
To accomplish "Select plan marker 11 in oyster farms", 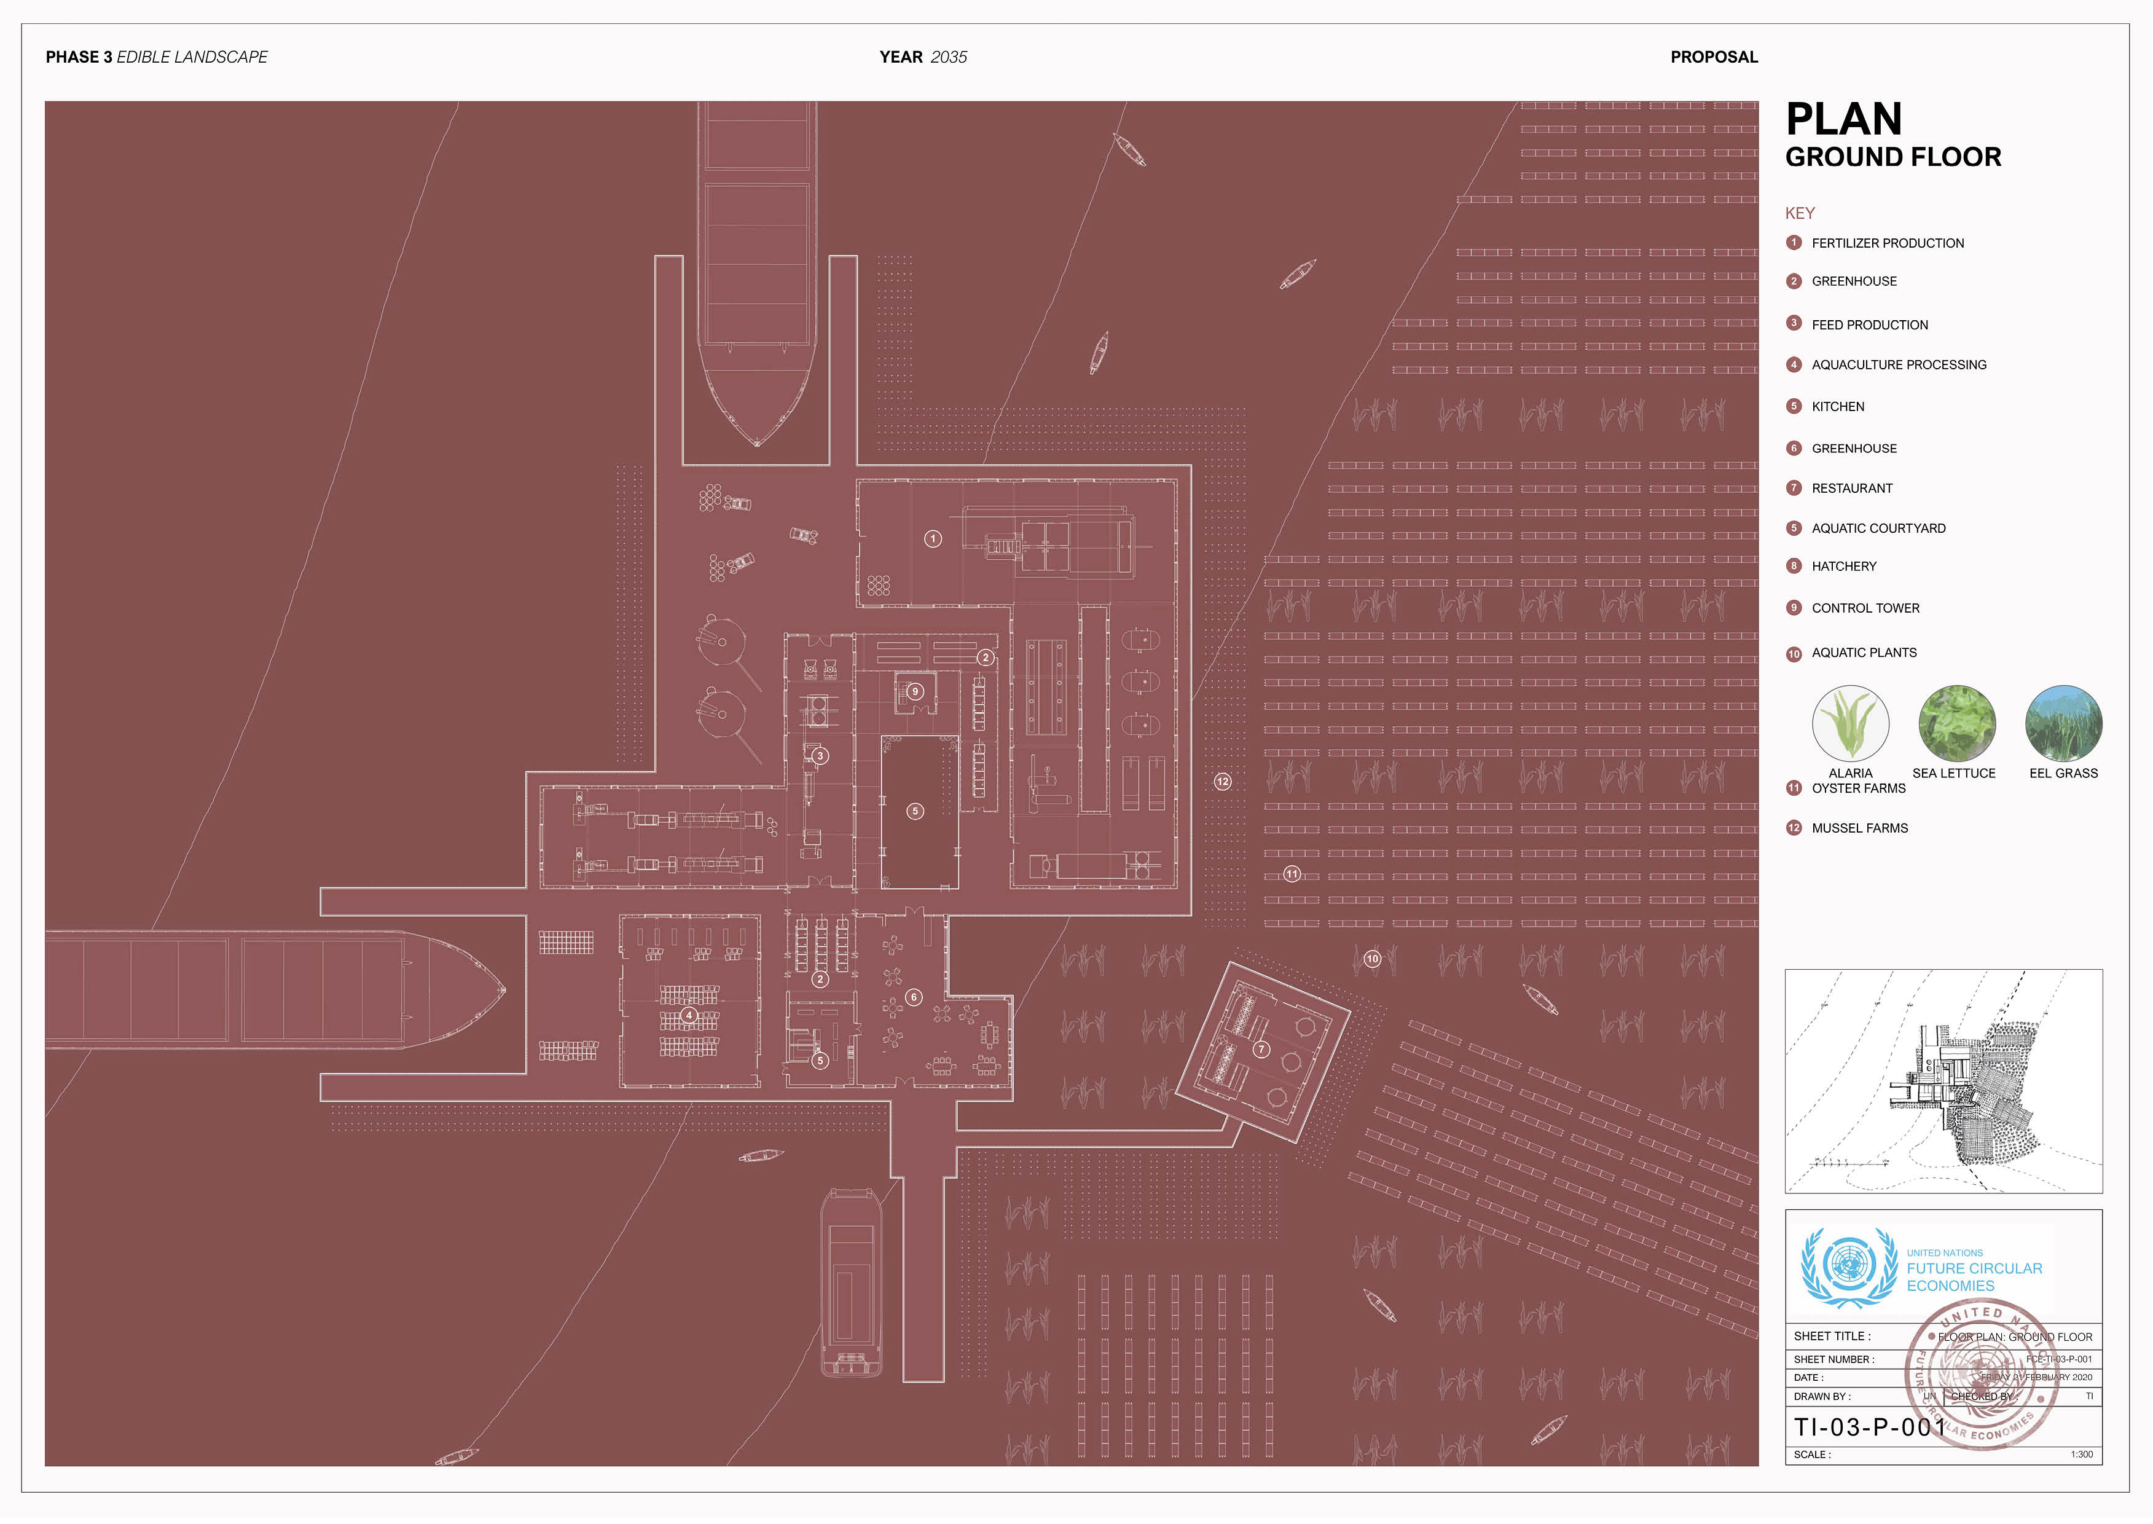I will (1292, 874).
